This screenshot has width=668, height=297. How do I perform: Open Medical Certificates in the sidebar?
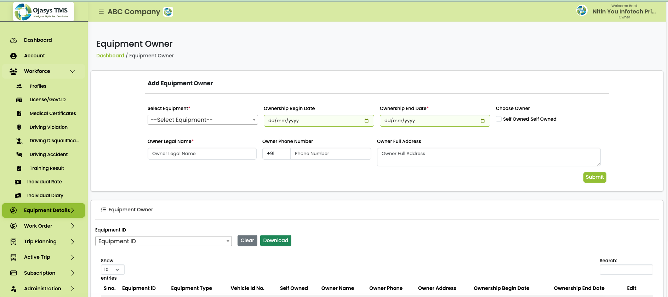pyautogui.click(x=53, y=114)
